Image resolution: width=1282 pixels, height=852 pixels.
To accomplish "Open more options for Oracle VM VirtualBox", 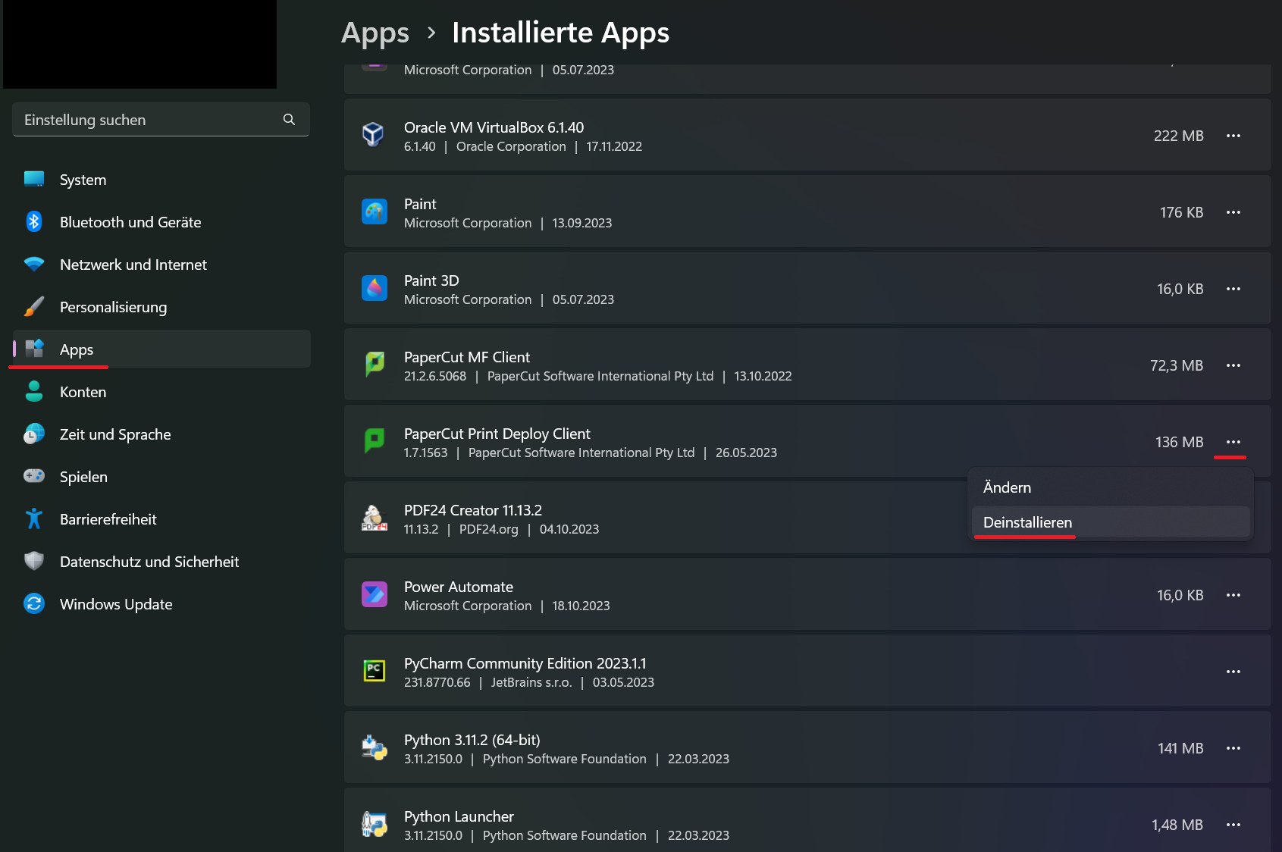I will pyautogui.click(x=1233, y=136).
